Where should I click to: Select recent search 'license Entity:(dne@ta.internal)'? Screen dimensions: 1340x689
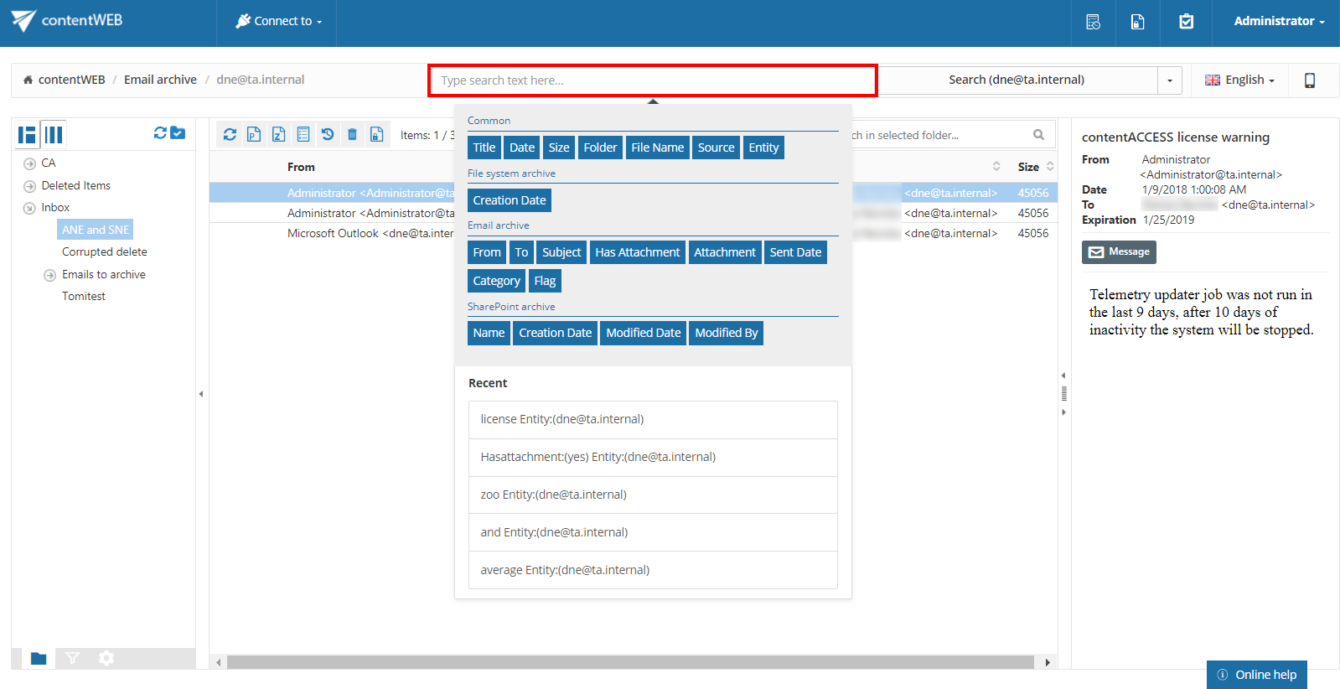[653, 419]
